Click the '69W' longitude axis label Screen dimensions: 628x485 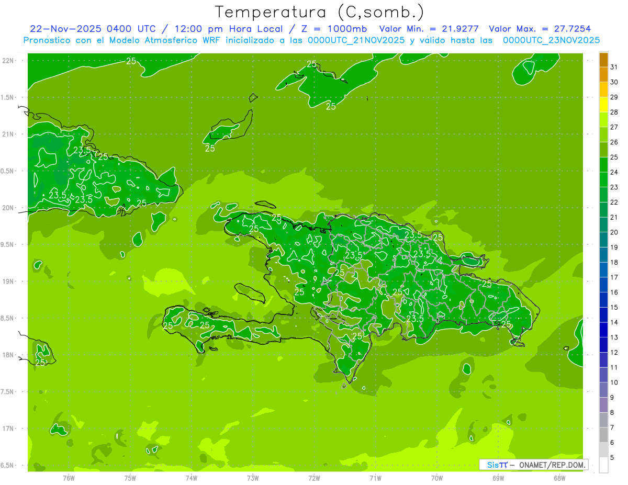[498, 478]
